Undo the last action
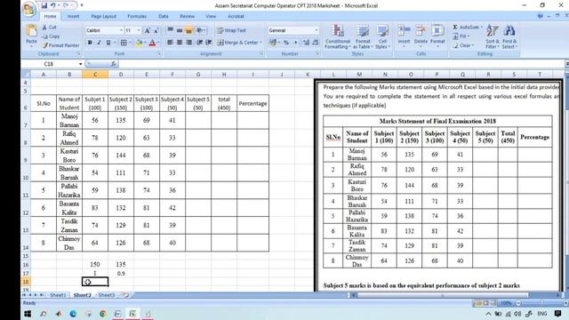This screenshot has width=569, height=320. click(x=53, y=5)
